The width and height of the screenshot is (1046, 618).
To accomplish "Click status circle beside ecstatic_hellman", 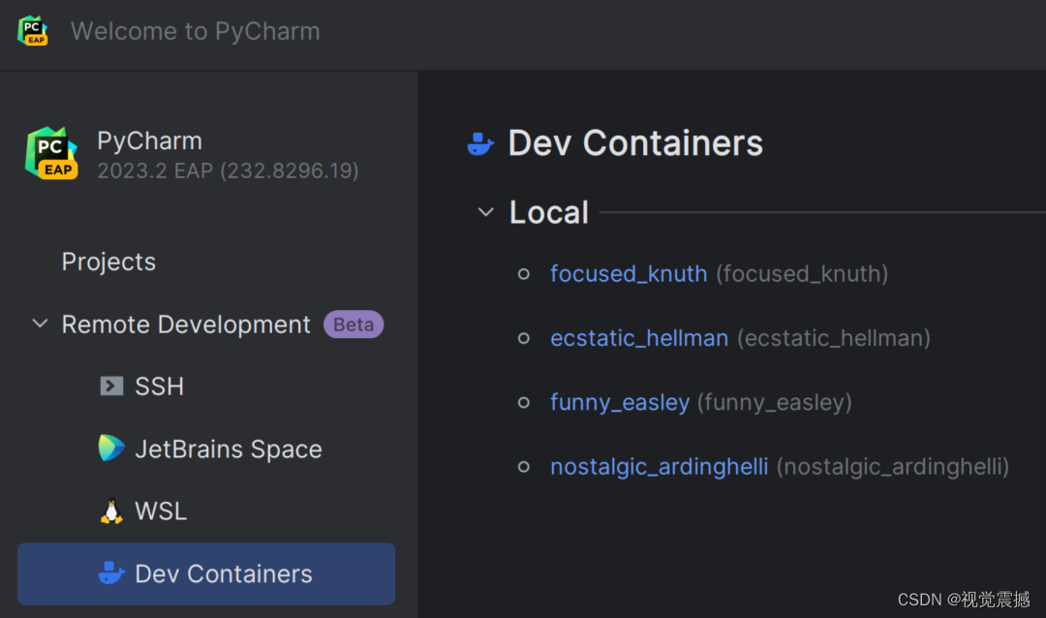I will (x=524, y=338).
